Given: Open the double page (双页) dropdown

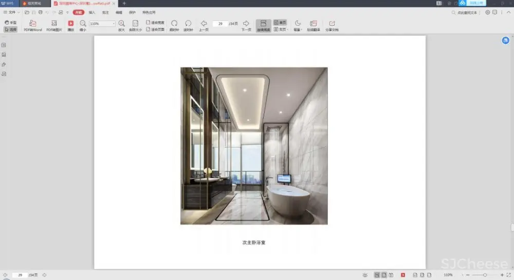Looking at the screenshot, I should [281, 29].
